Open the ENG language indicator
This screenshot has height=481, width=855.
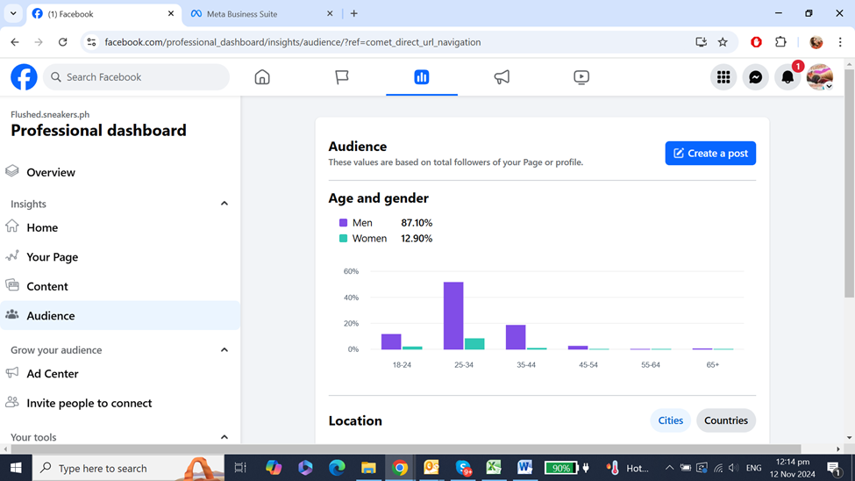[753, 468]
